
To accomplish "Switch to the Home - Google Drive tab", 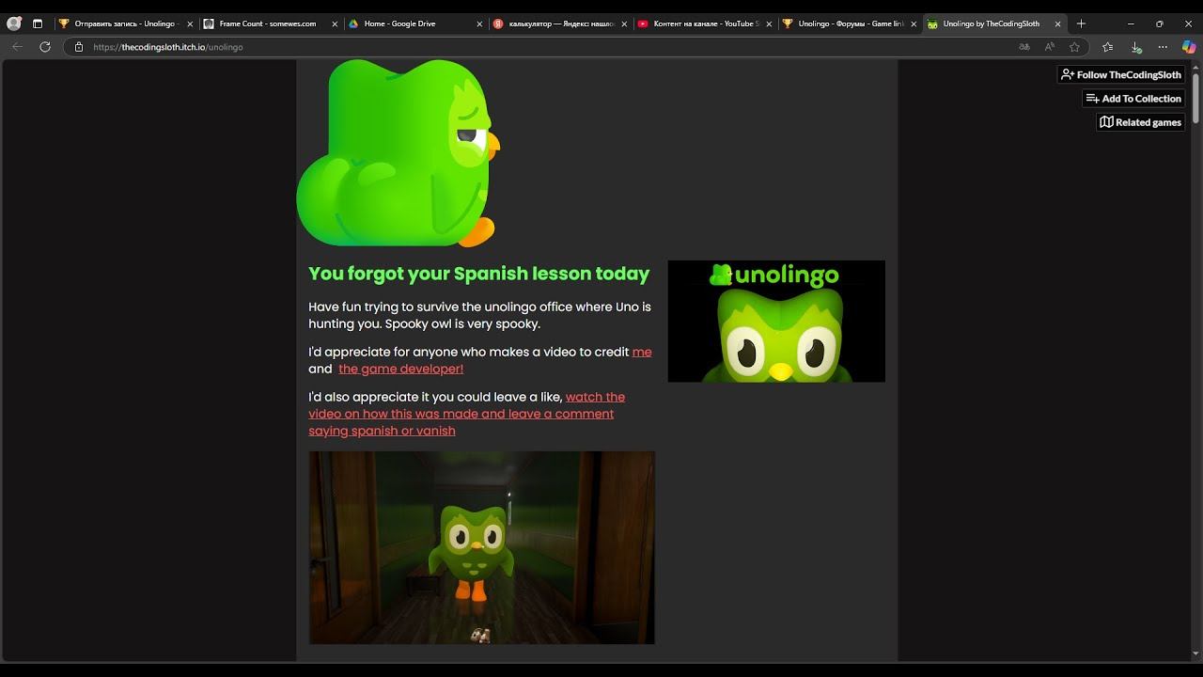I will click(414, 24).
